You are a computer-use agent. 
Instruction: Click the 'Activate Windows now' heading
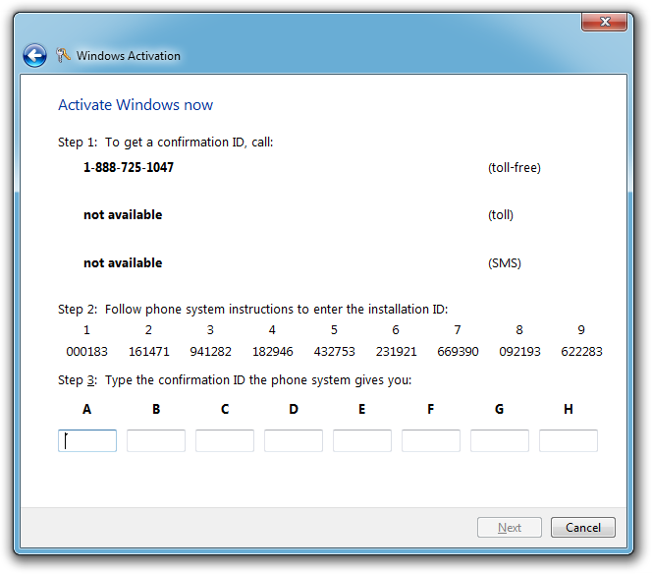click(x=136, y=105)
